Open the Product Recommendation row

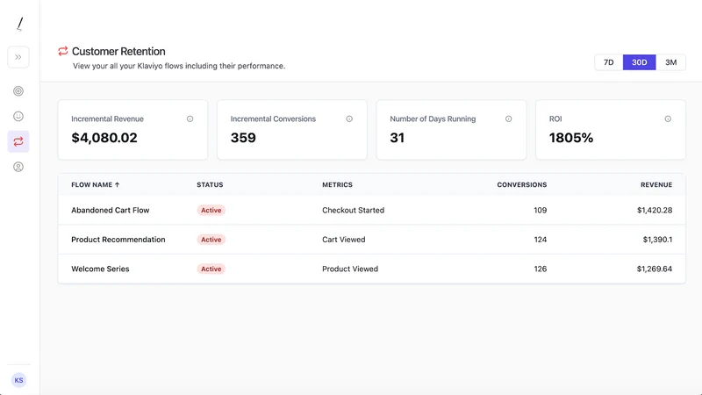(371, 240)
